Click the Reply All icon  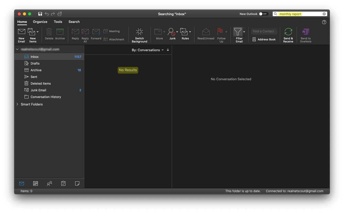85,32
